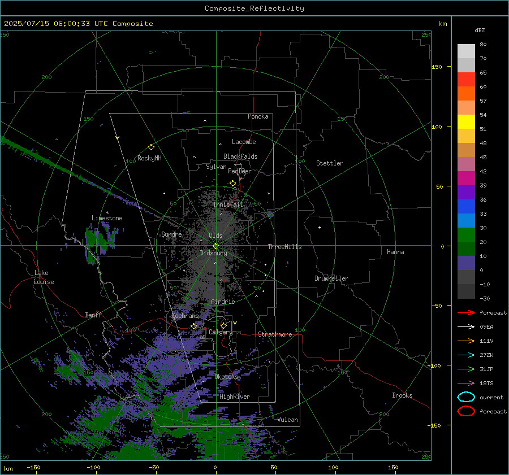Image resolution: width=509 pixels, height=475 pixels.
Task: Click the Vulcan label
Action: [x=288, y=420]
